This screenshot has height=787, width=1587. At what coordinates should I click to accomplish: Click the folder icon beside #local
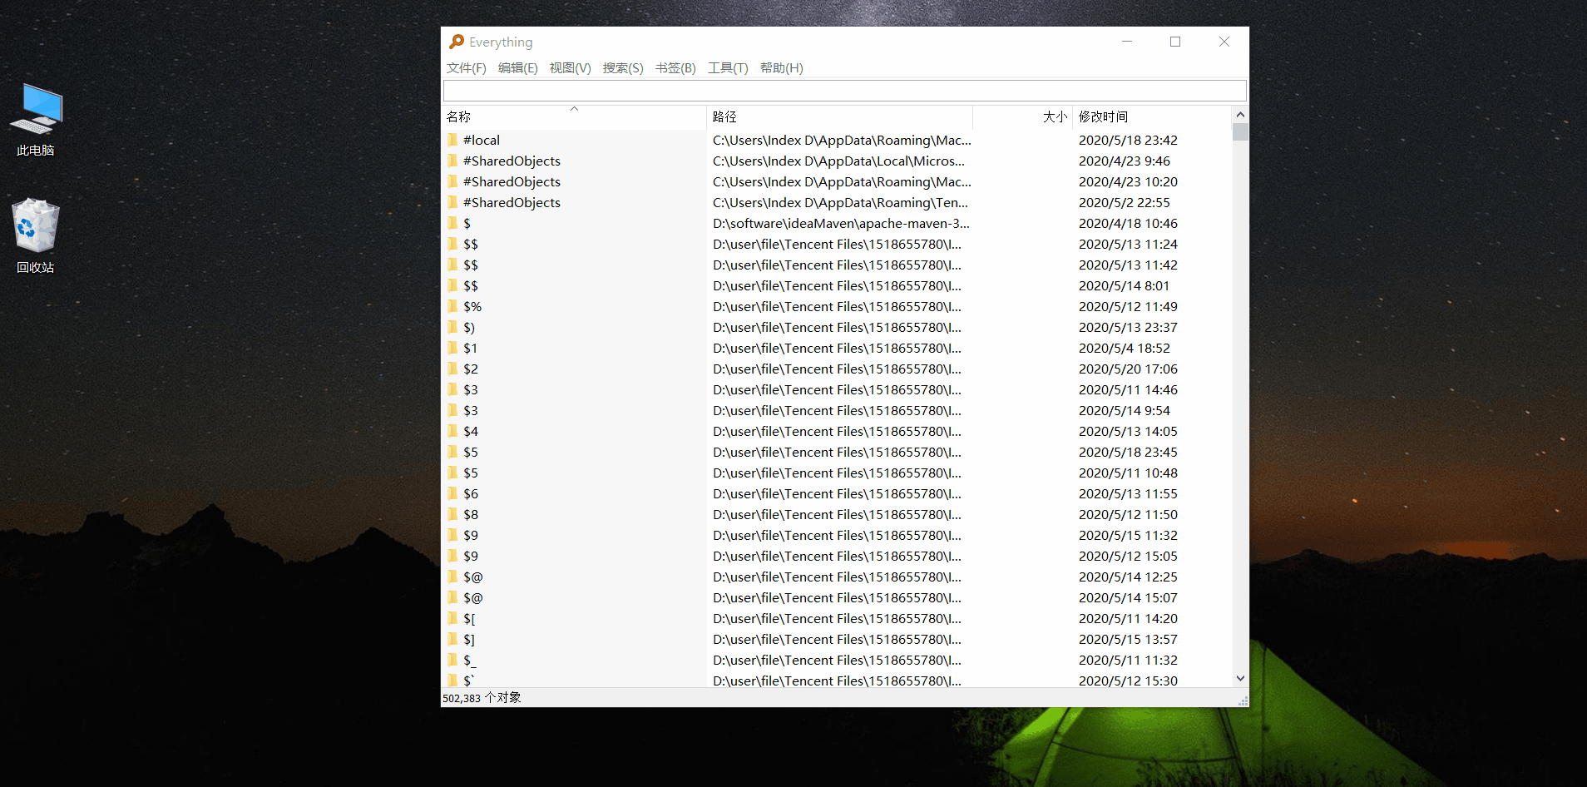pos(452,140)
